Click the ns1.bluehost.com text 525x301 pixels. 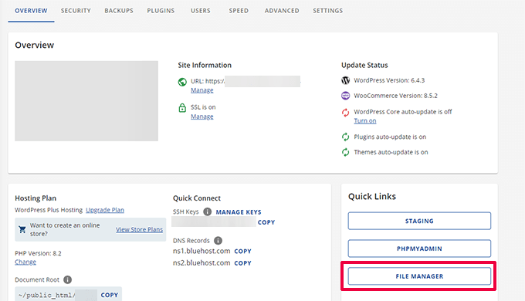[202, 251]
